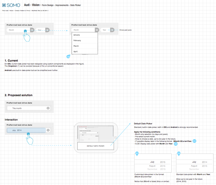Image resolution: width=216 pixels, height=185 pixels.
Task: Click the 'Default Date Picker' heading
Action: [x=143, y=124]
